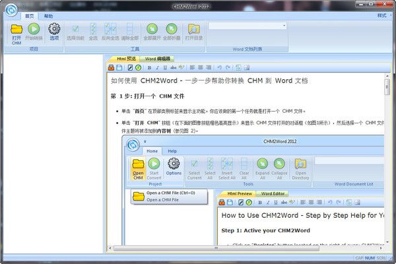Image resolution: width=396 pixels, height=264 pixels.
Task: Toggle italic formatting (I)
Action: 157,68
